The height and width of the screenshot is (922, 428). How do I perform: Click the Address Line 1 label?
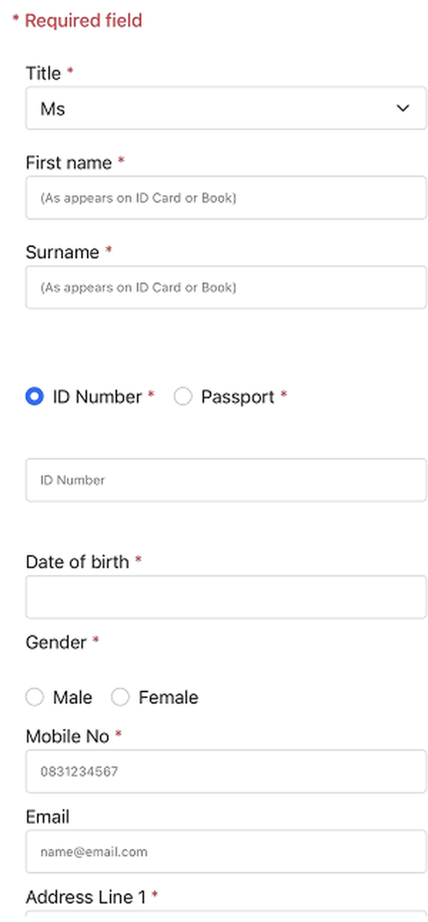tap(86, 897)
